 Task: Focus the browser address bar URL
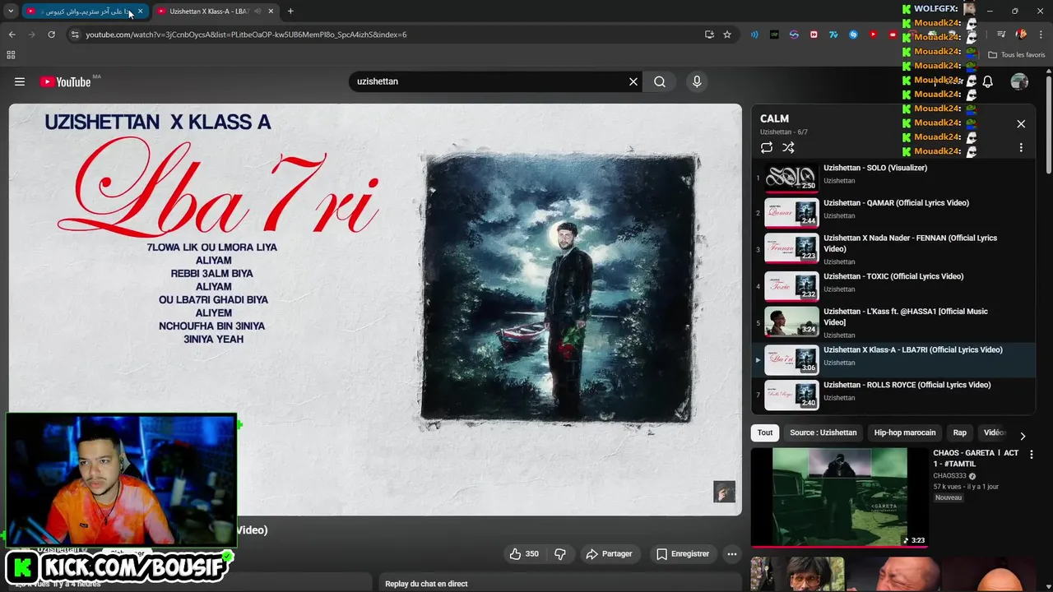coord(246,35)
